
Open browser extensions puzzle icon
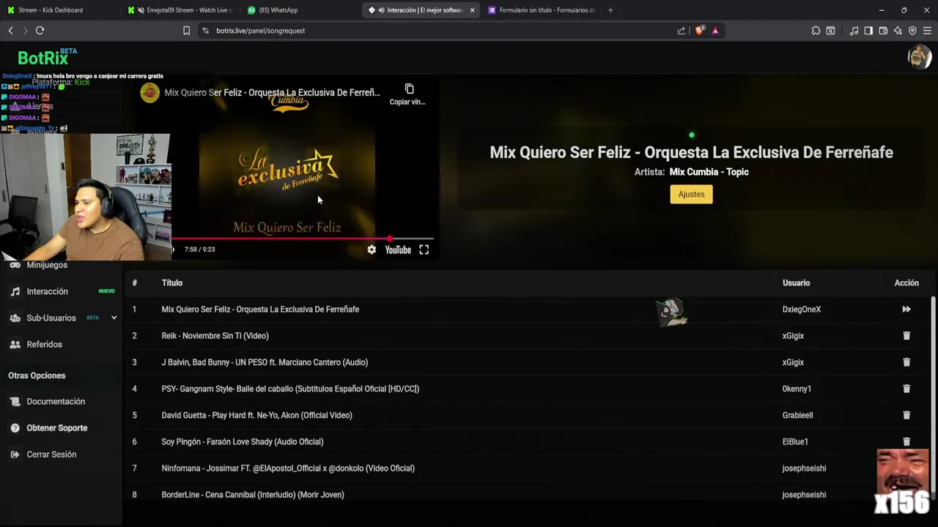click(x=816, y=31)
